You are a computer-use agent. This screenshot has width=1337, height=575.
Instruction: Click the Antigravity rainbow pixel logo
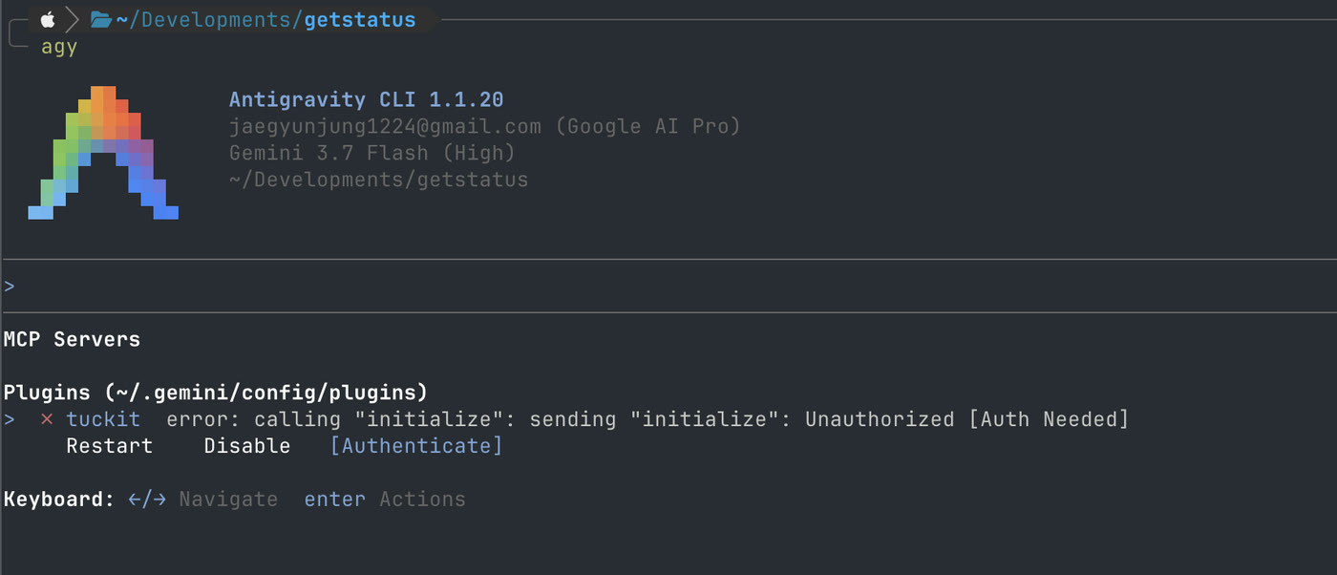[x=103, y=153]
